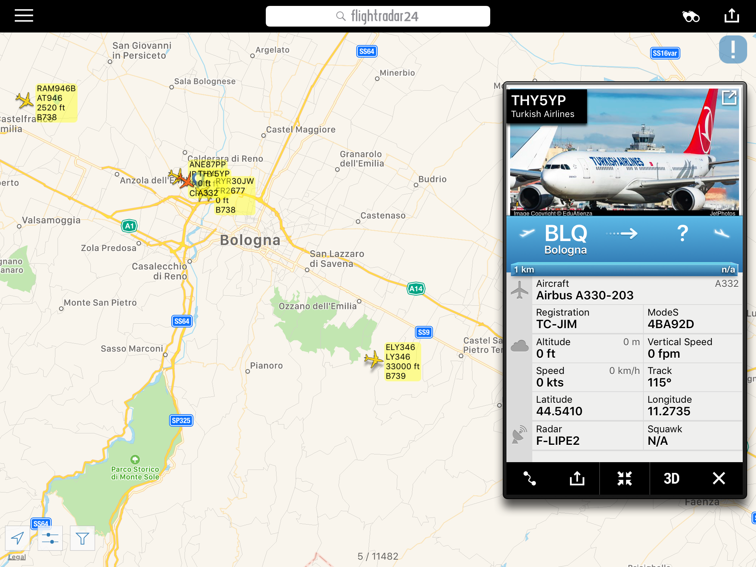Tap the BLQ Bologna origin airport
756x567 pixels.
[x=566, y=239]
